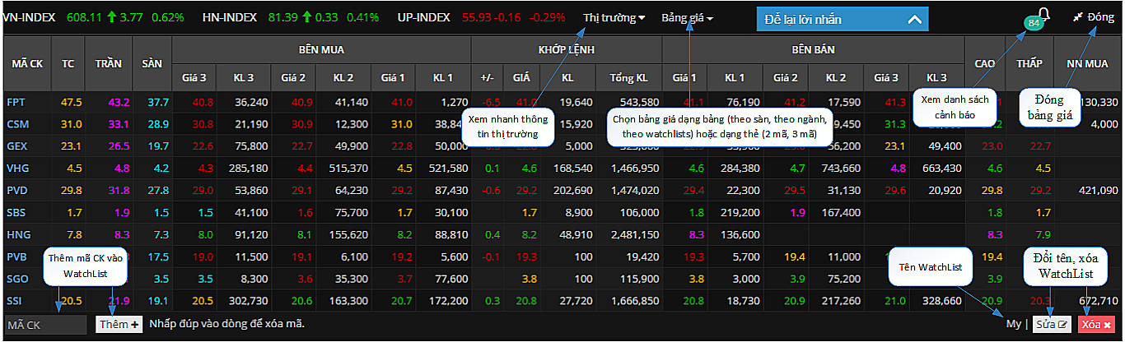Open the SSI stock code link
Viewport: 1125px width, 342px height.
pyautogui.click(x=16, y=301)
